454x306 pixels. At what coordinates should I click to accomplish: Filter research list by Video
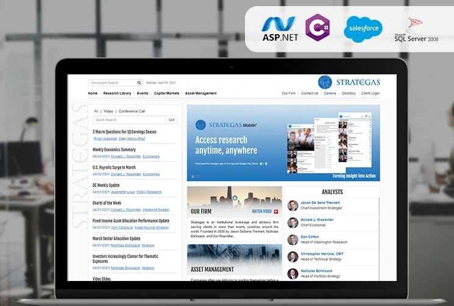[108, 112]
